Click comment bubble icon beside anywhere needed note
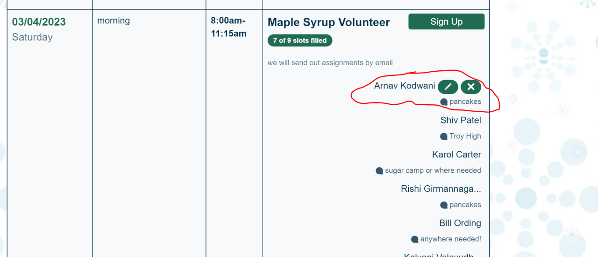 (x=414, y=239)
